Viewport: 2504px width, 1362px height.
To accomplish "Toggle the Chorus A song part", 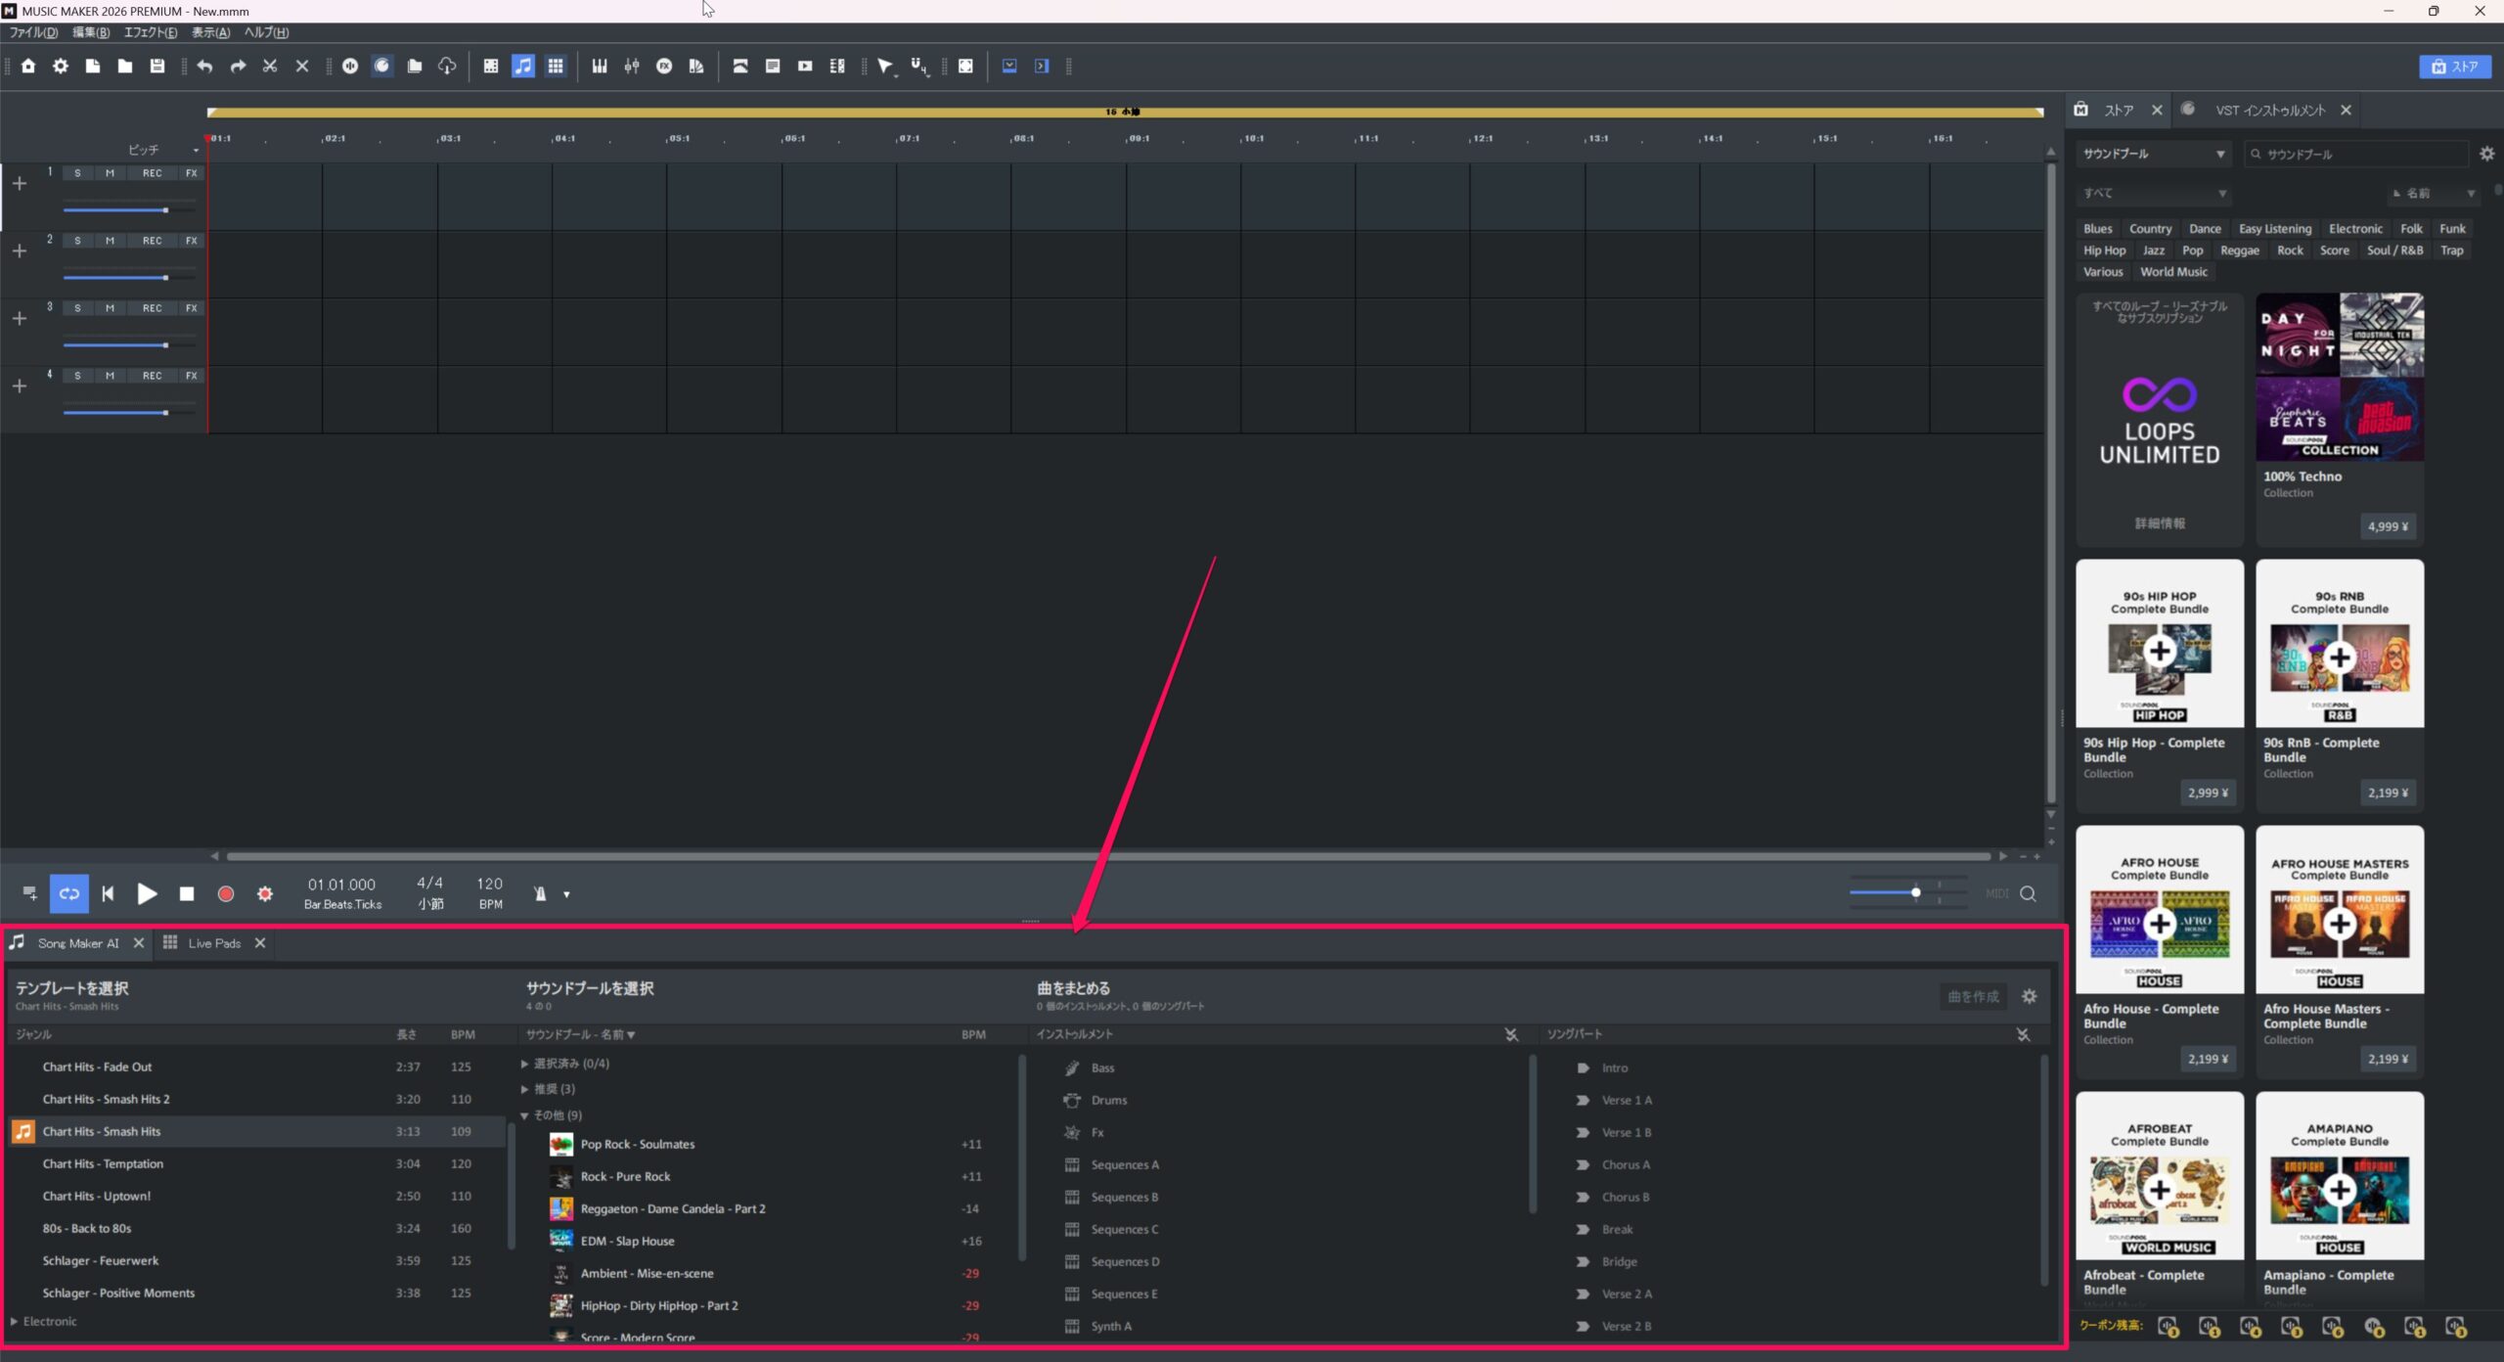I will tap(1625, 1164).
